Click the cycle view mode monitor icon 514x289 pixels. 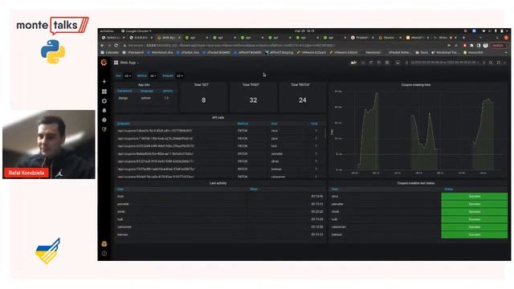click(398, 63)
